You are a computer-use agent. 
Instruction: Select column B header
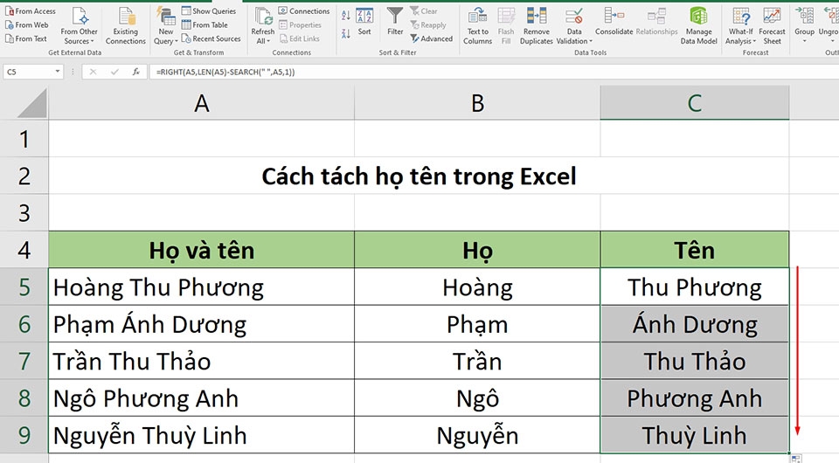[477, 103]
